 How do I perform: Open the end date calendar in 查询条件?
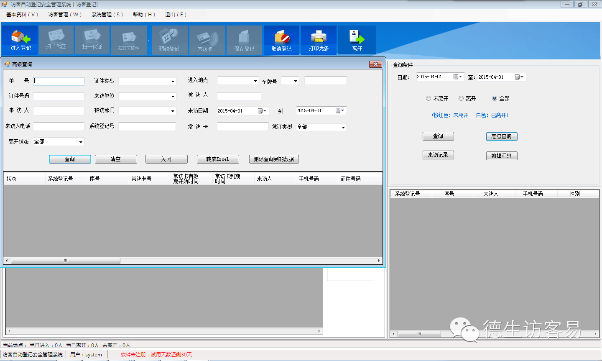[520, 77]
